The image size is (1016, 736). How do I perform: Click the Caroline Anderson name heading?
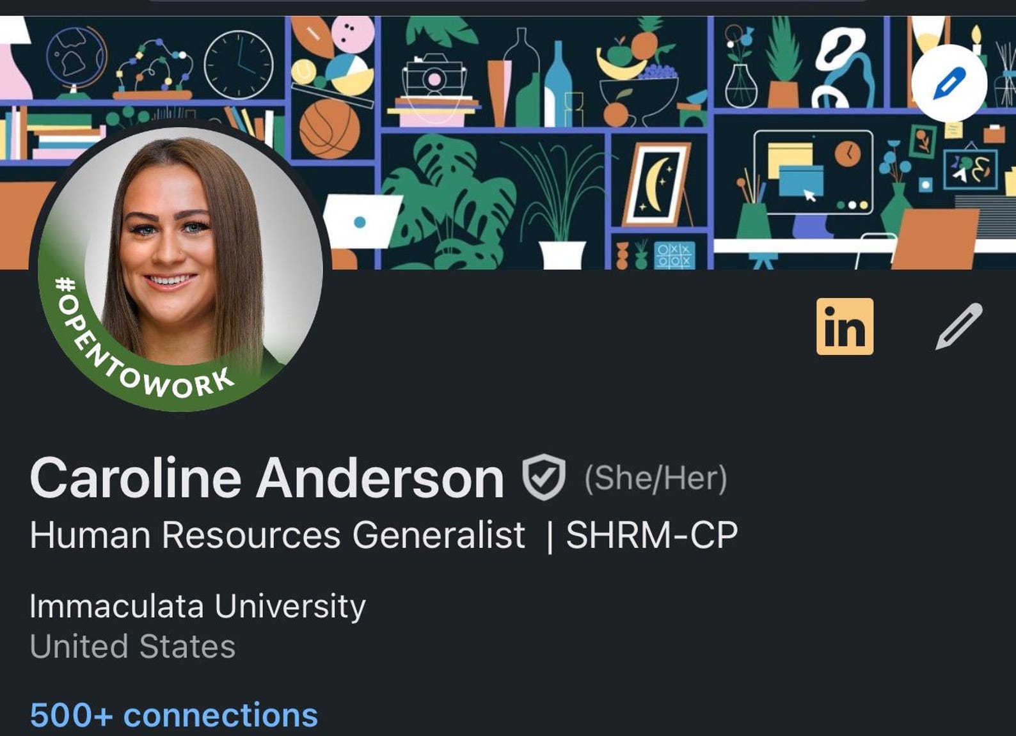pos(267,478)
